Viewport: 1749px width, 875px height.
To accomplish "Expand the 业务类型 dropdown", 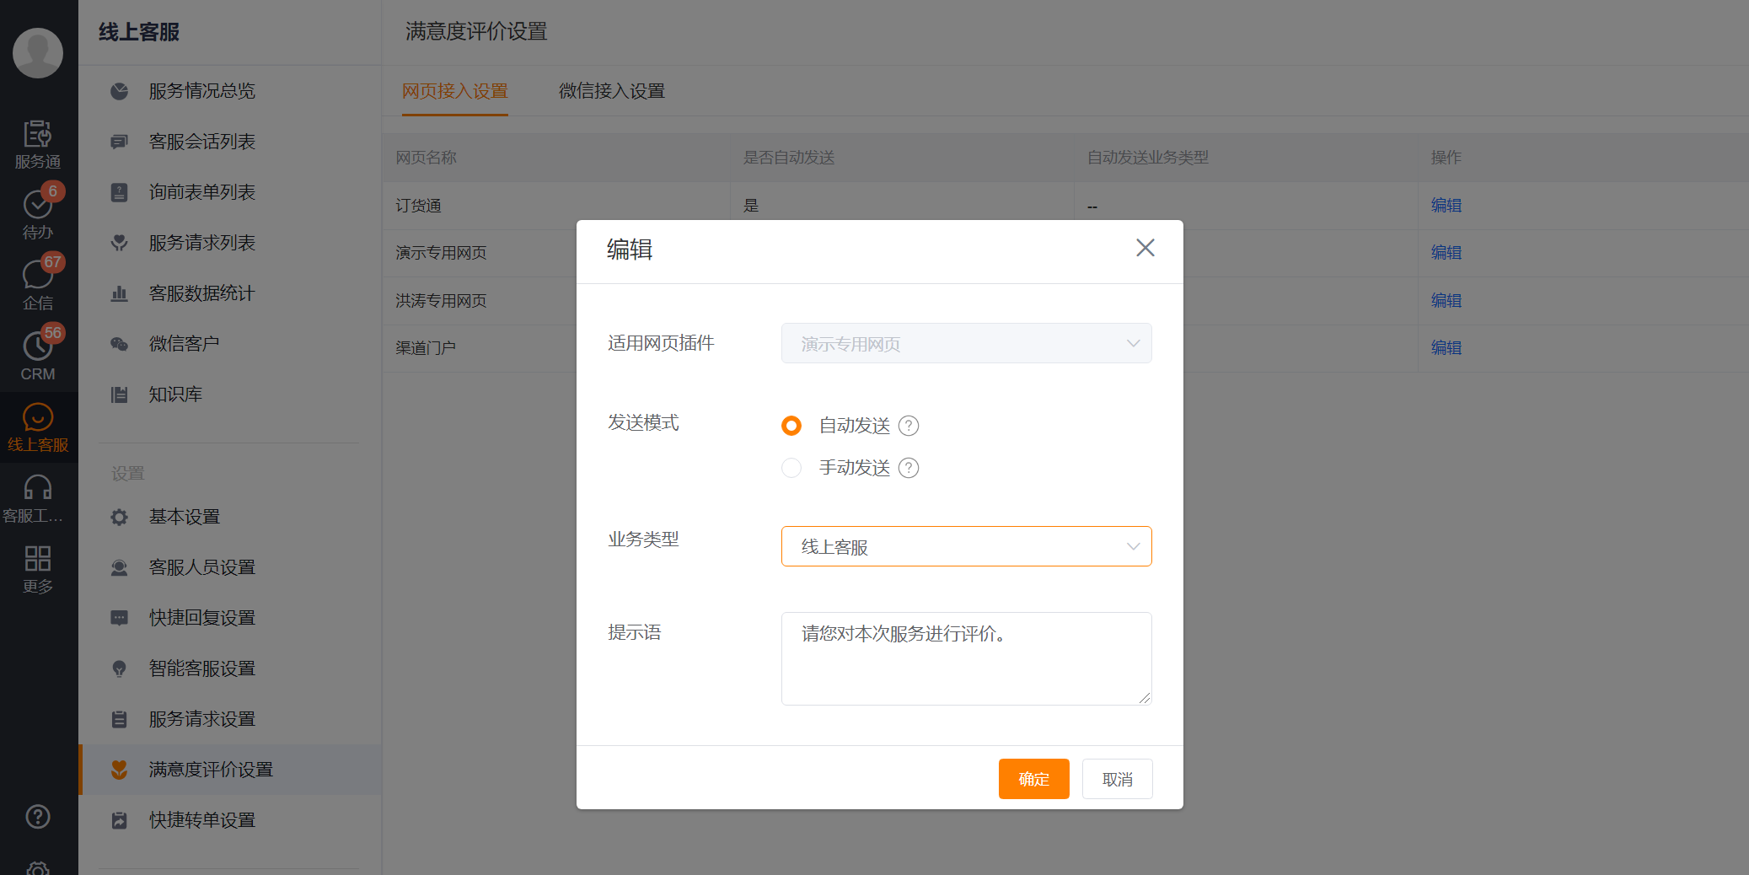I will point(966,546).
